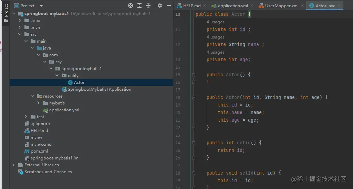Collapse the main folder

(x=26, y=41)
